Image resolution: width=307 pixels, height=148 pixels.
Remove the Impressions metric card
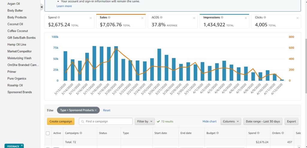(246, 18)
